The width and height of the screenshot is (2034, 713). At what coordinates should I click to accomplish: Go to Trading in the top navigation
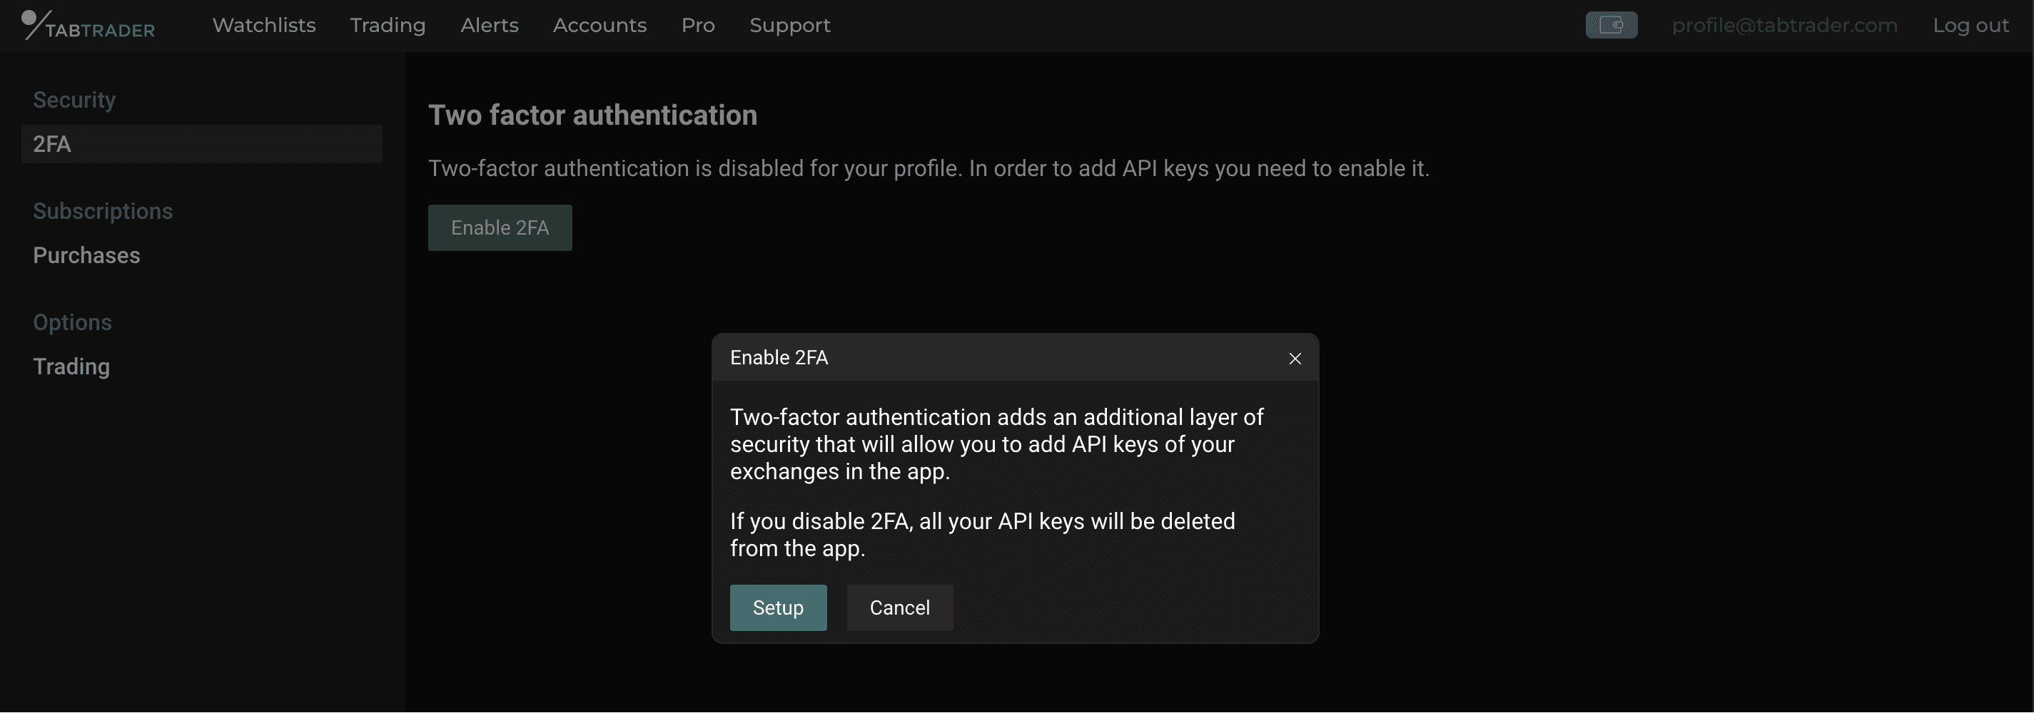pyautogui.click(x=388, y=25)
